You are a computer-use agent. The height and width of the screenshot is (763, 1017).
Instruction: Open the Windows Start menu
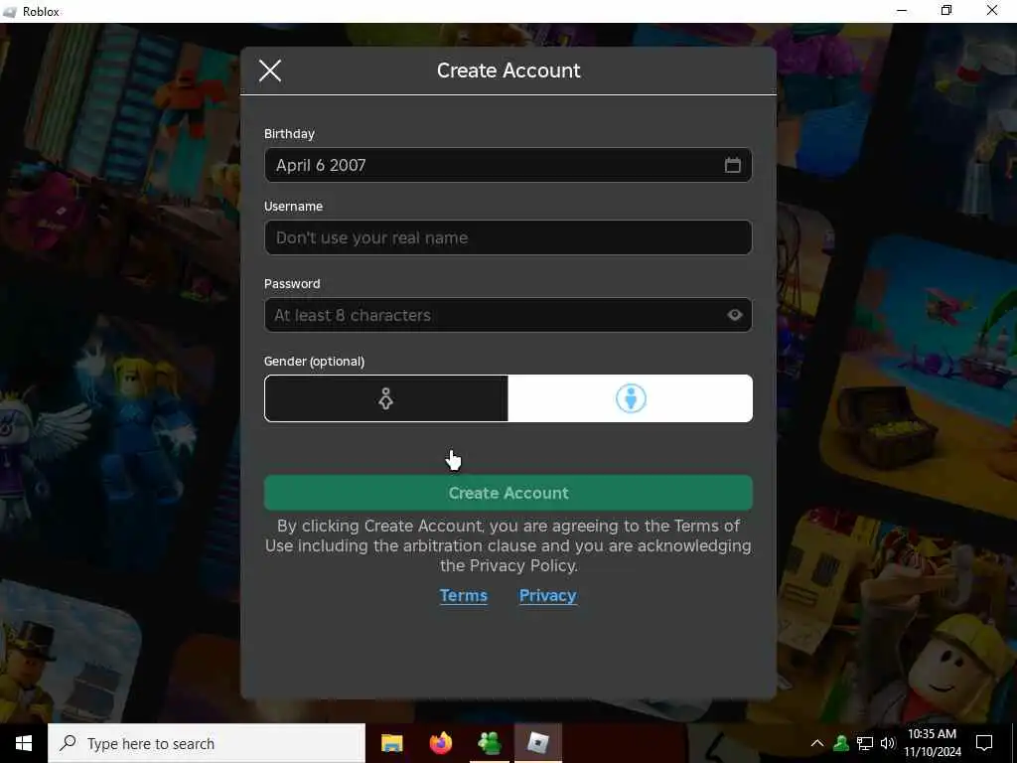[x=24, y=743]
